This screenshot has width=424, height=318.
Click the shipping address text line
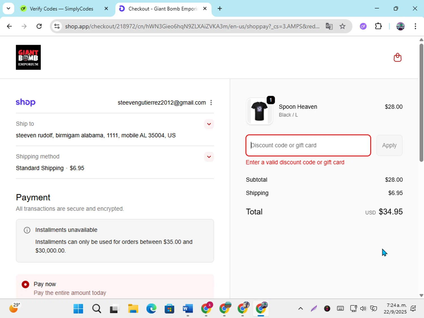click(x=96, y=135)
